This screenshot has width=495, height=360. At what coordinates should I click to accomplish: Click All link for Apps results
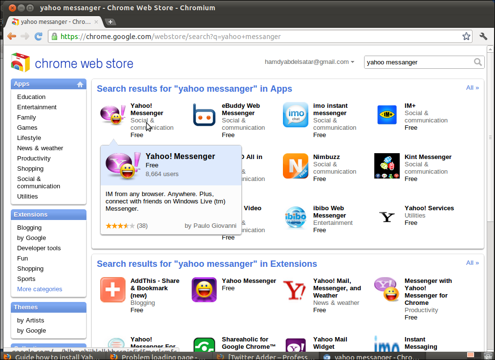472,88
